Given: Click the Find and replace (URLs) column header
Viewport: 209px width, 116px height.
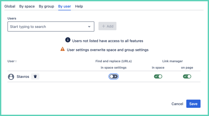Looking at the screenshot, I should 113,61.
